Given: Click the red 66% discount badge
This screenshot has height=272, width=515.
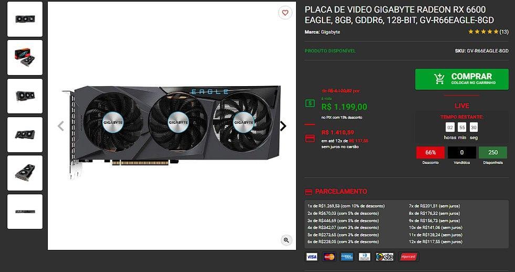Looking at the screenshot, I should [430, 152].
